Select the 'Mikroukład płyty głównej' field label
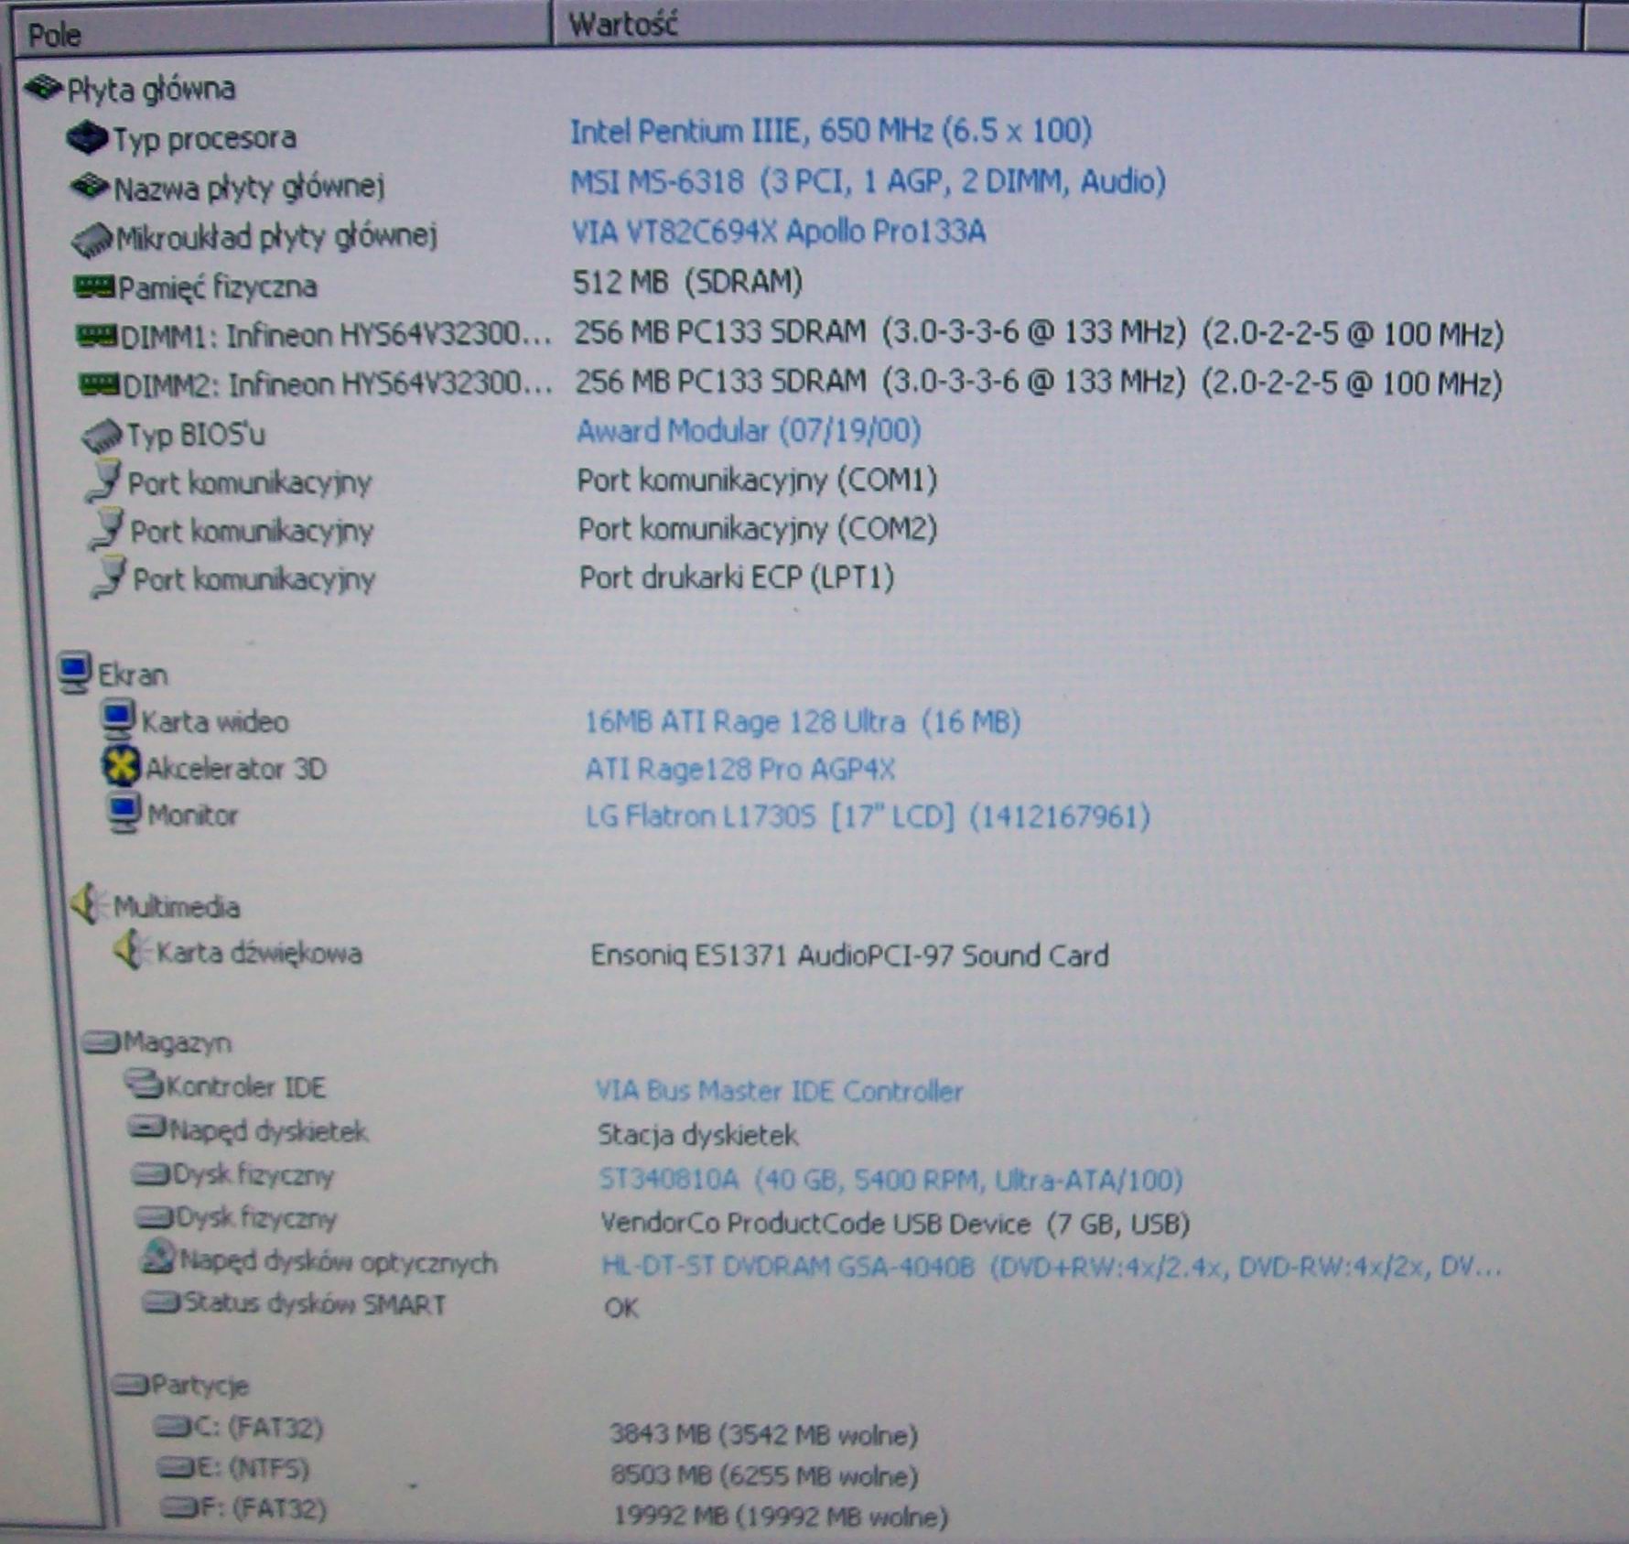Image resolution: width=1629 pixels, height=1544 pixels. click(276, 237)
